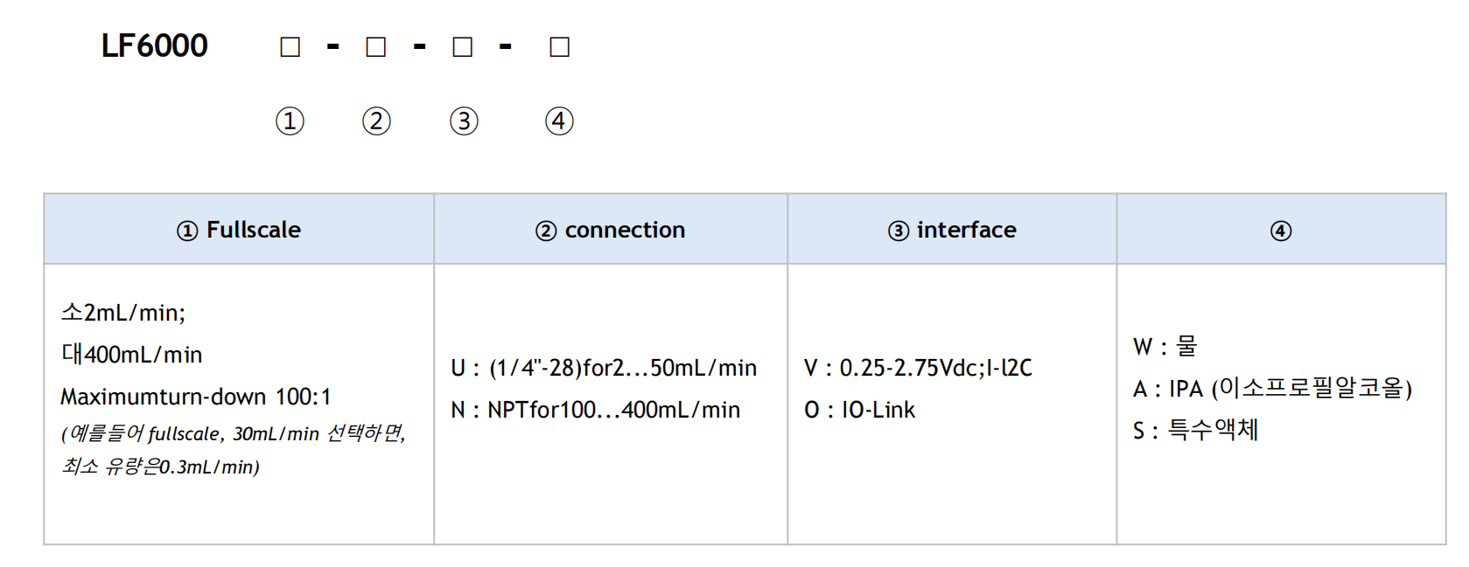Select the interface column header

(952, 230)
